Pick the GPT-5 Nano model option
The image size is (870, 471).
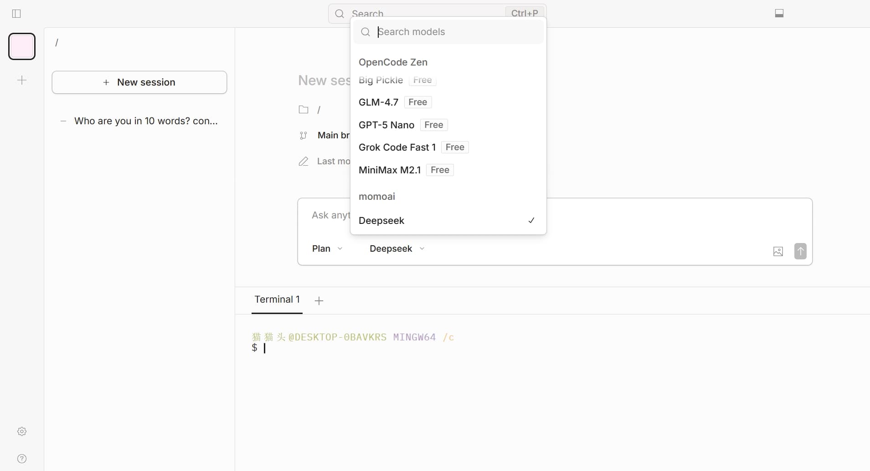click(x=386, y=125)
